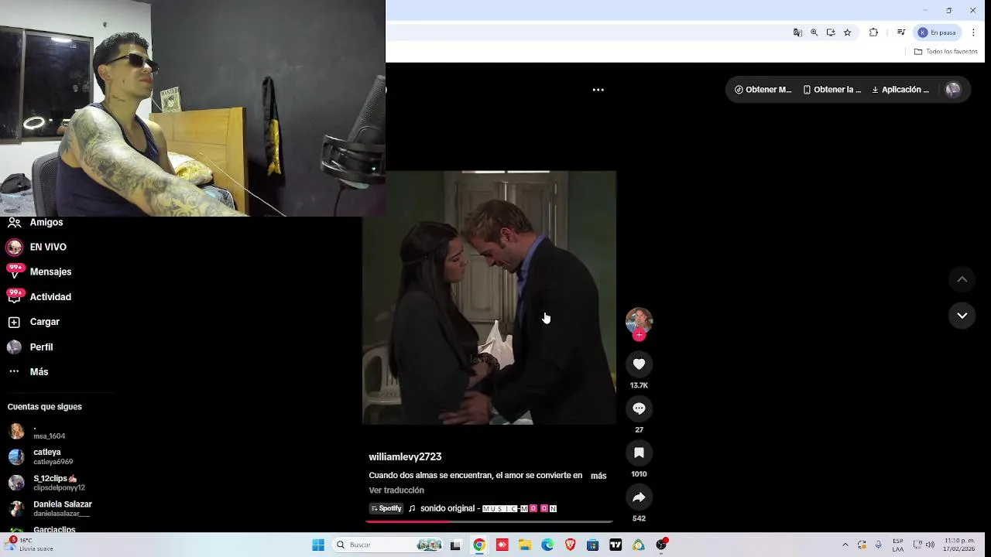Open the OBS Studio taskbar icon
991x557 pixels.
pos(661,545)
